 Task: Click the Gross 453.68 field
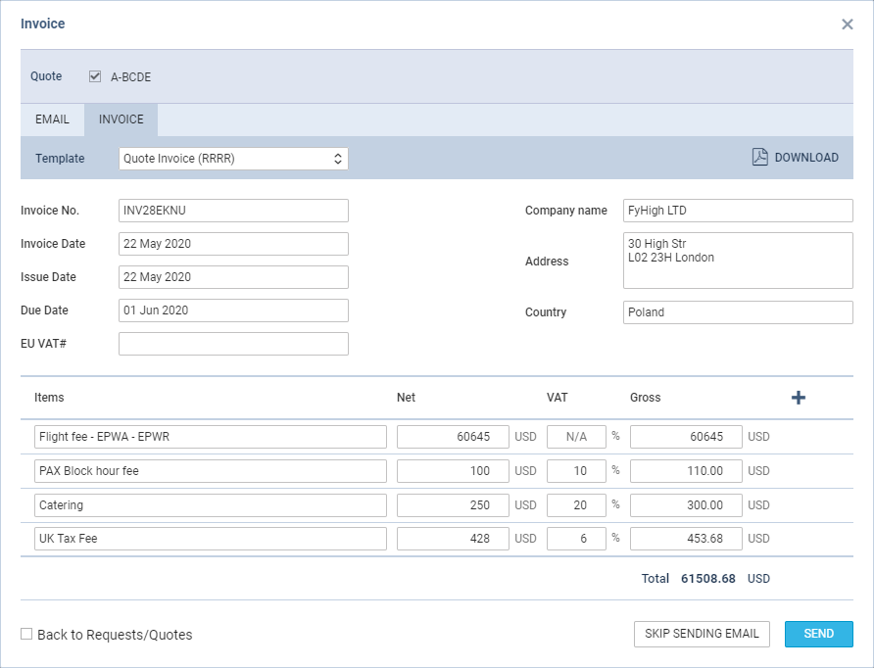pos(686,539)
